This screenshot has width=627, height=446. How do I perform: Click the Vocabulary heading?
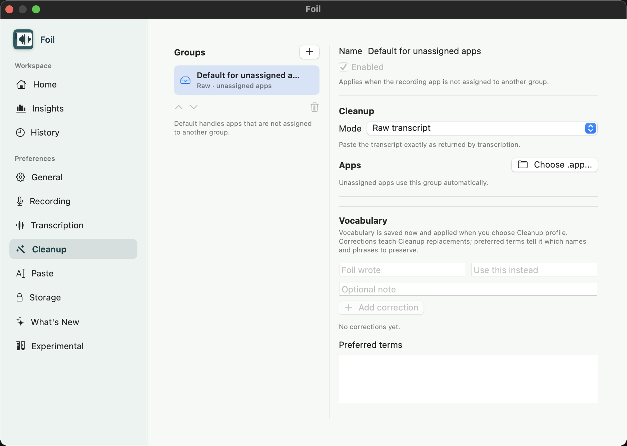click(x=363, y=221)
